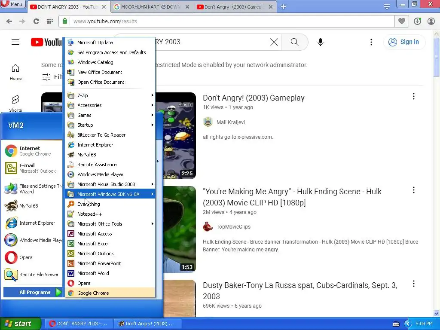Open options for Don't Angry Gameplay video
The width and height of the screenshot is (440, 330).
click(414, 97)
